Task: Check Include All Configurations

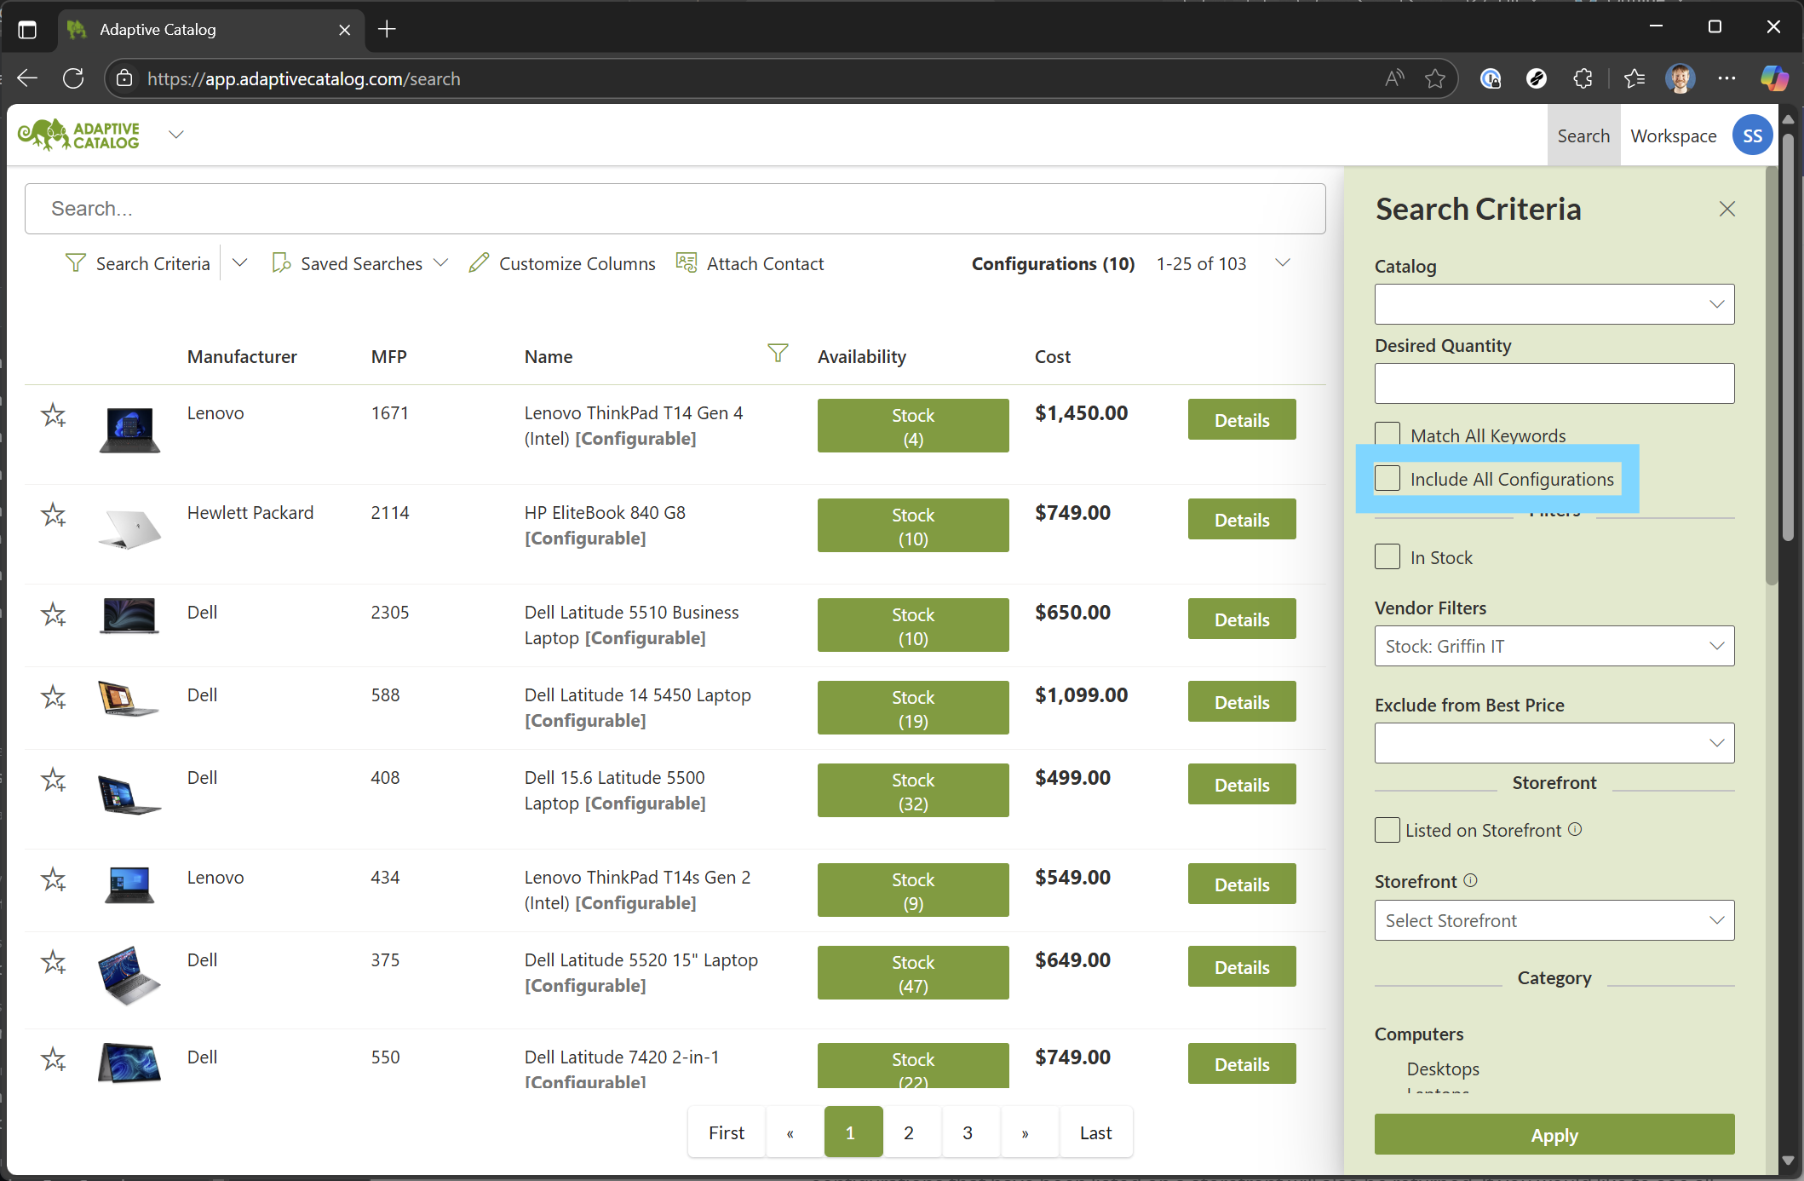Action: pyautogui.click(x=1387, y=478)
